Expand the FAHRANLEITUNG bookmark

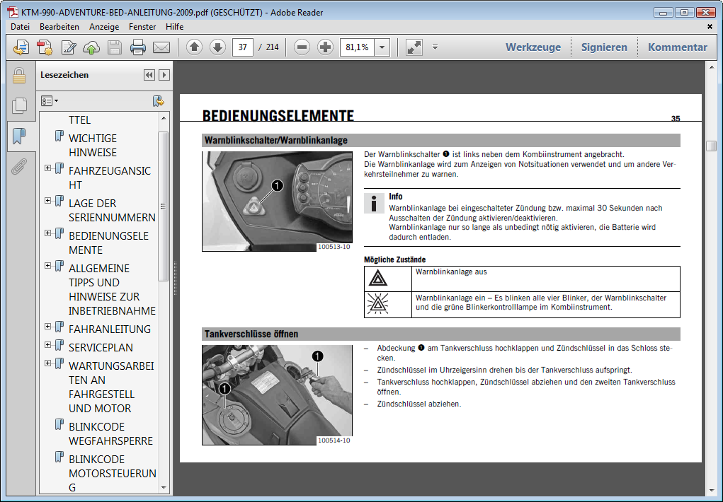(48, 327)
